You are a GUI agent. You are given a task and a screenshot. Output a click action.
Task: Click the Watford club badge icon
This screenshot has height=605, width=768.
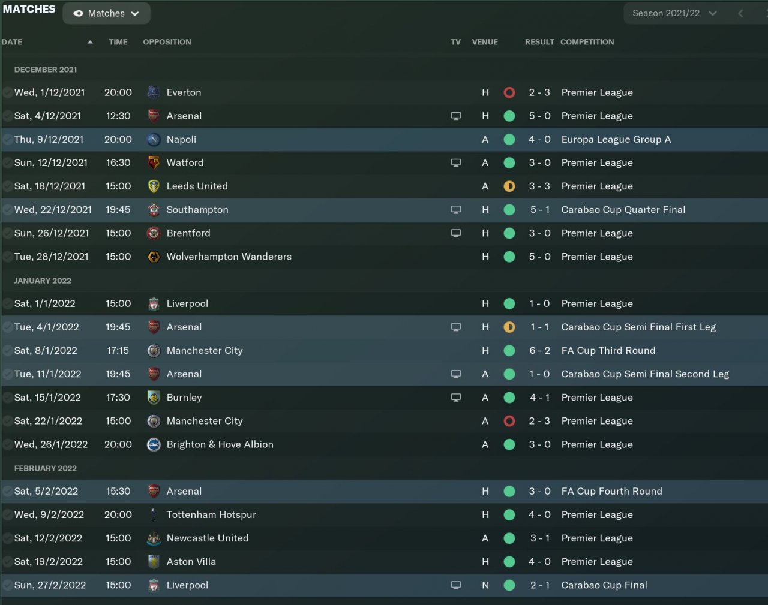point(154,162)
